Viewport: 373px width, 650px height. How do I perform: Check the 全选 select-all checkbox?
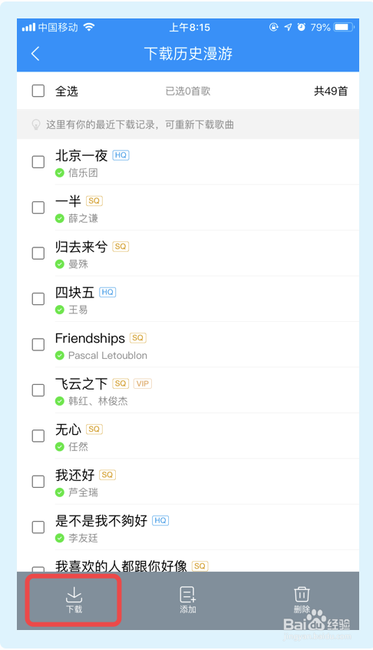tap(38, 91)
